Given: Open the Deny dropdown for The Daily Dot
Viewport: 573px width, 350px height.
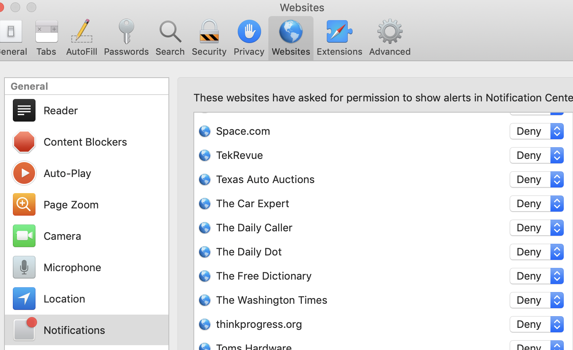Looking at the screenshot, I should coord(537,252).
